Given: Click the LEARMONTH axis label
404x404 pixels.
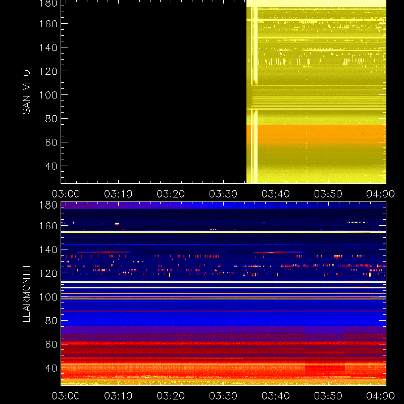Looking at the screenshot, I should point(26,294).
